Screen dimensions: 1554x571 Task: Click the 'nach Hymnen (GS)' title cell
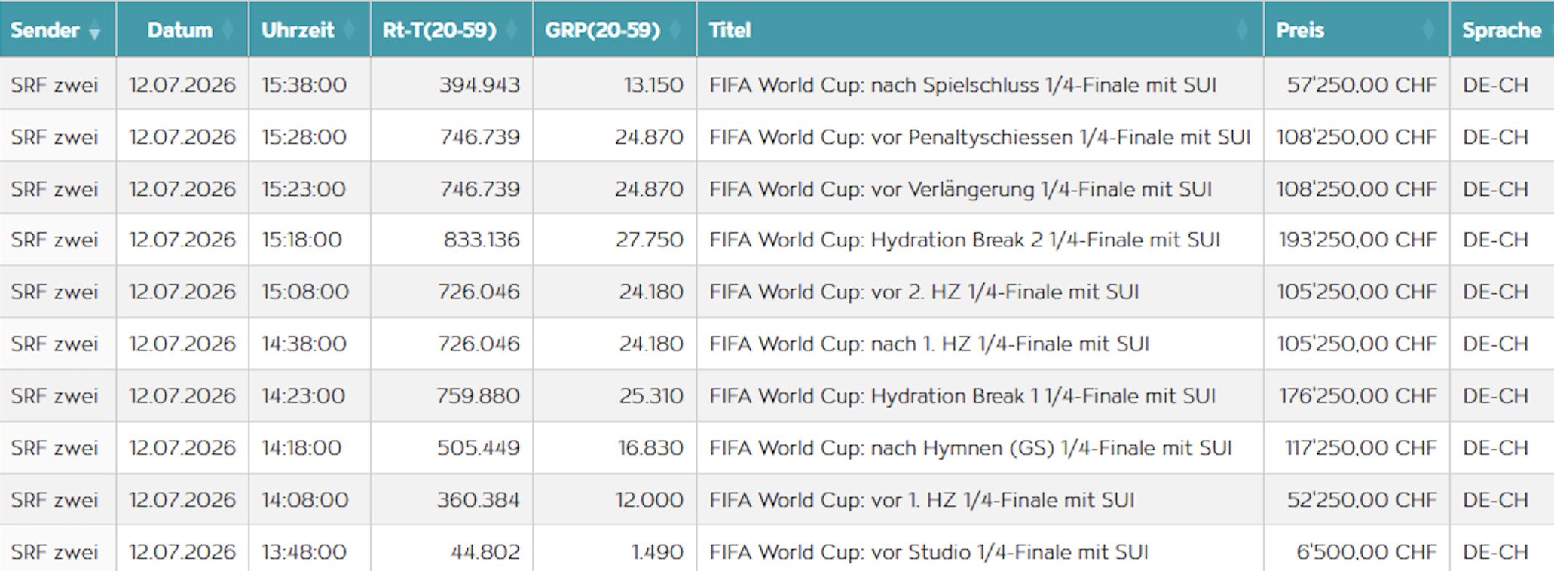[x=970, y=447]
